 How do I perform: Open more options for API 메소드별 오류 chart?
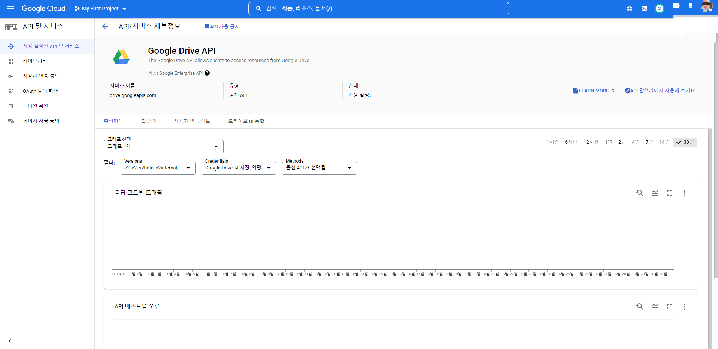point(685,307)
